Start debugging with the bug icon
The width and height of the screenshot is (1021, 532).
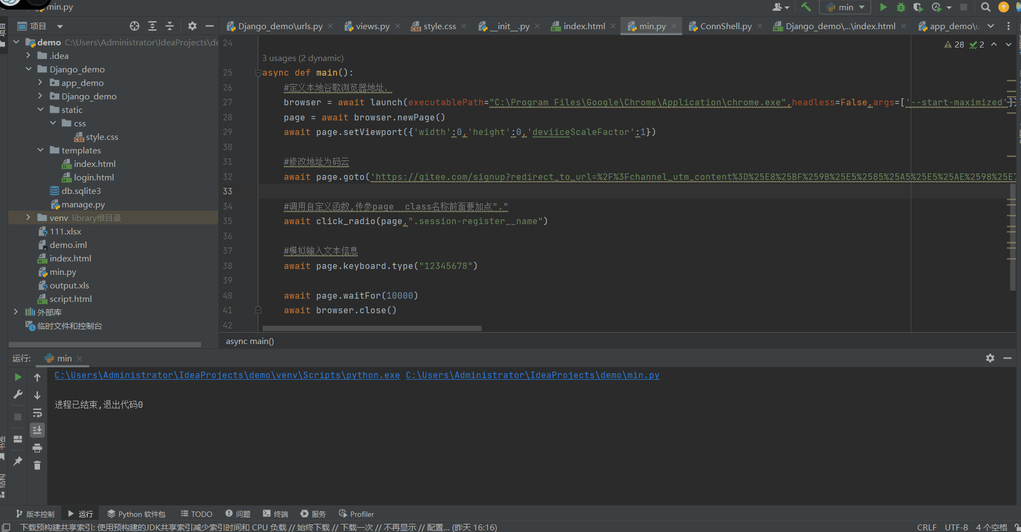(900, 7)
